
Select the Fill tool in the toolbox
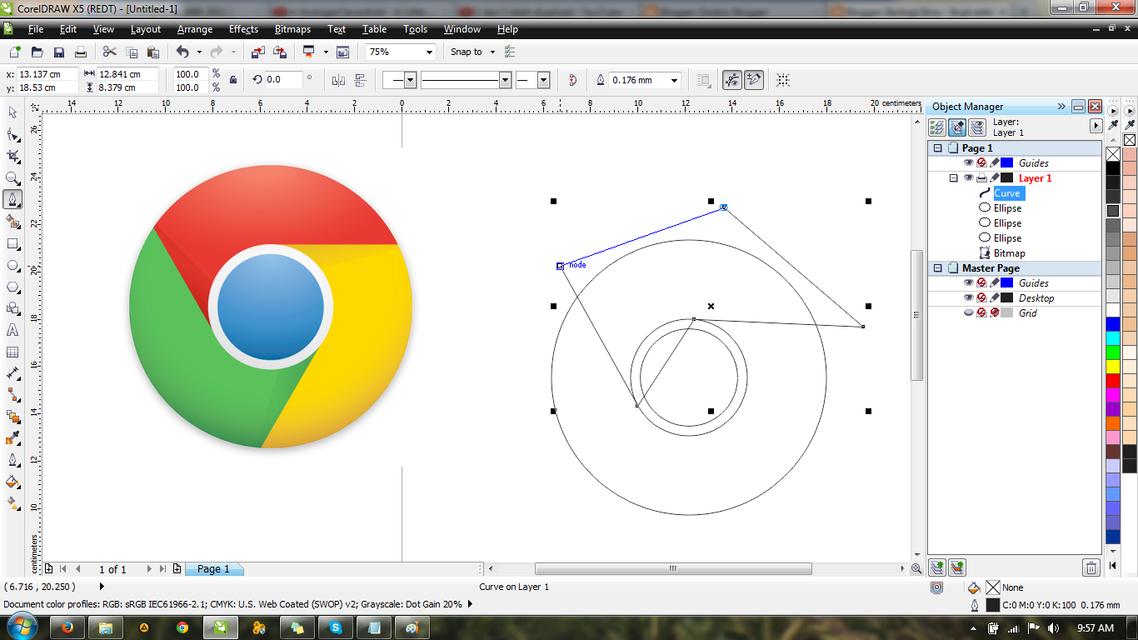[12, 482]
